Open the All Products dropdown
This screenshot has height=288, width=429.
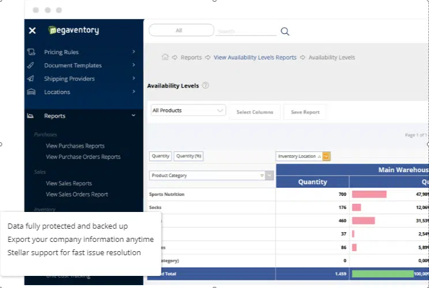[188, 111]
